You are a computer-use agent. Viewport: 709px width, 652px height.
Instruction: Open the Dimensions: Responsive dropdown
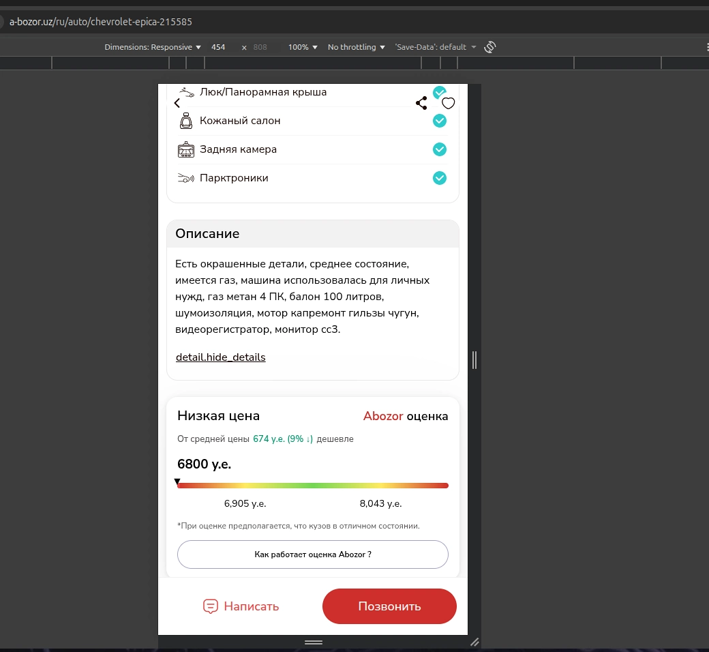(153, 47)
